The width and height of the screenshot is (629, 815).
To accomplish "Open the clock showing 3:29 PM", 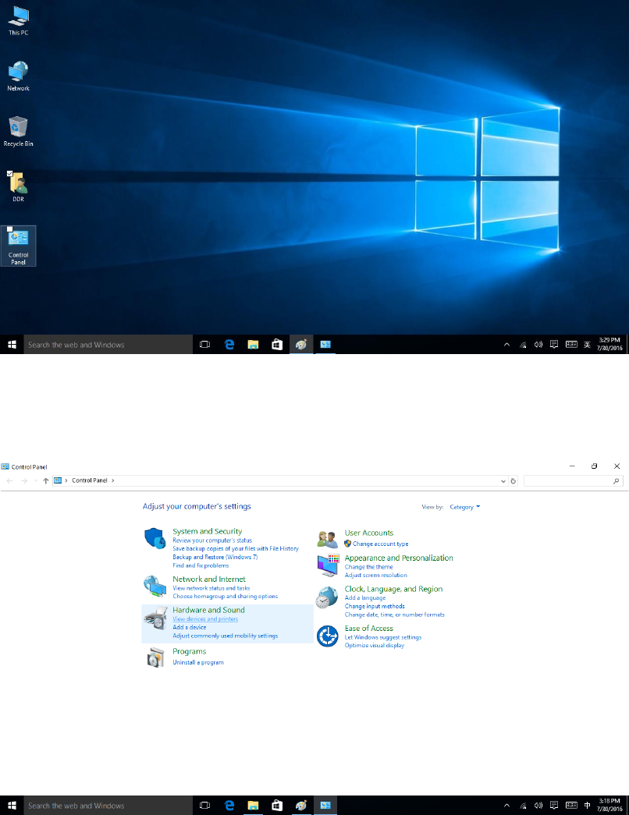I will 609,344.
